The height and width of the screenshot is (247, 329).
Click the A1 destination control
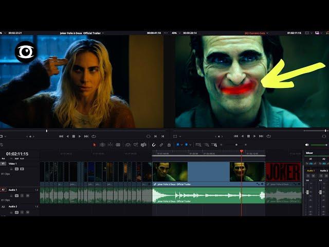[3, 190]
